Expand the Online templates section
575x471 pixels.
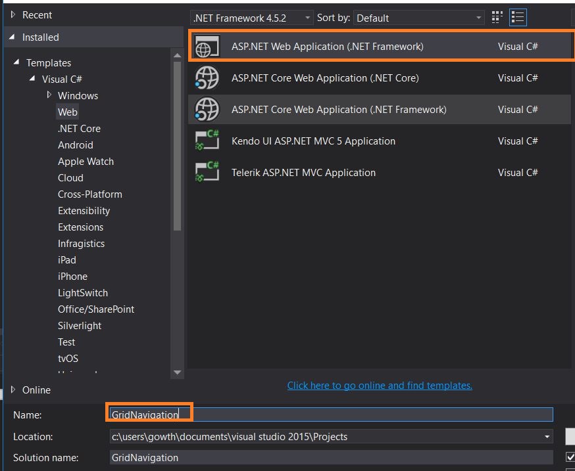(x=13, y=390)
